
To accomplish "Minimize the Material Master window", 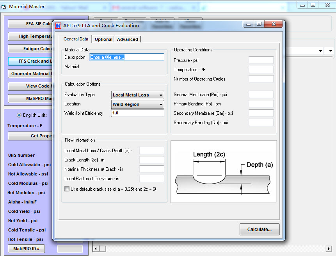I will pos(302,5).
